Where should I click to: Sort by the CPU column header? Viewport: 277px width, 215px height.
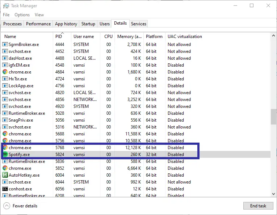(108, 37)
